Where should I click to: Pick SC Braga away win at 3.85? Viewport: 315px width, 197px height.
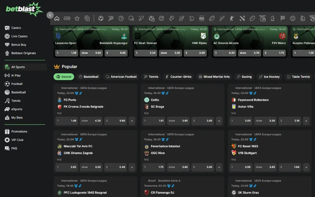[203, 121]
